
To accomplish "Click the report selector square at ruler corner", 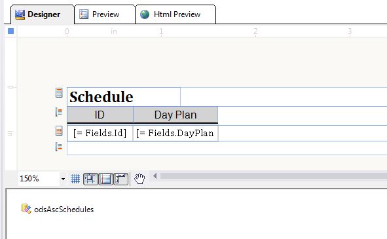I will pyautogui.click(x=10, y=31).
